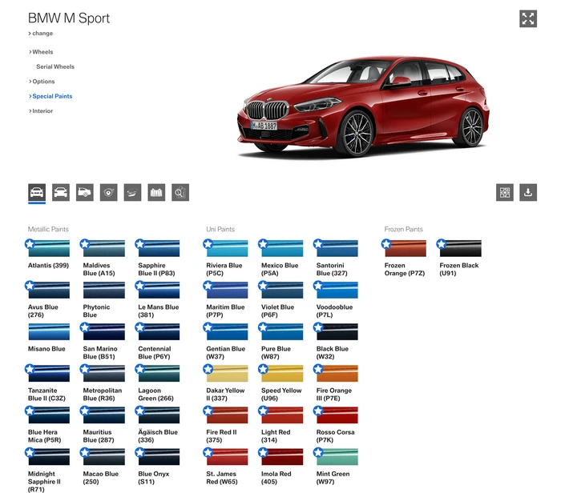577x493 pixels.
Task: Click the Uni Paints heading
Action: tap(220, 229)
